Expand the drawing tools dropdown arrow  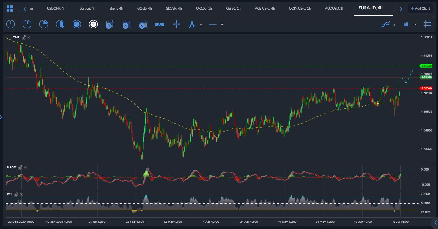tap(201, 25)
